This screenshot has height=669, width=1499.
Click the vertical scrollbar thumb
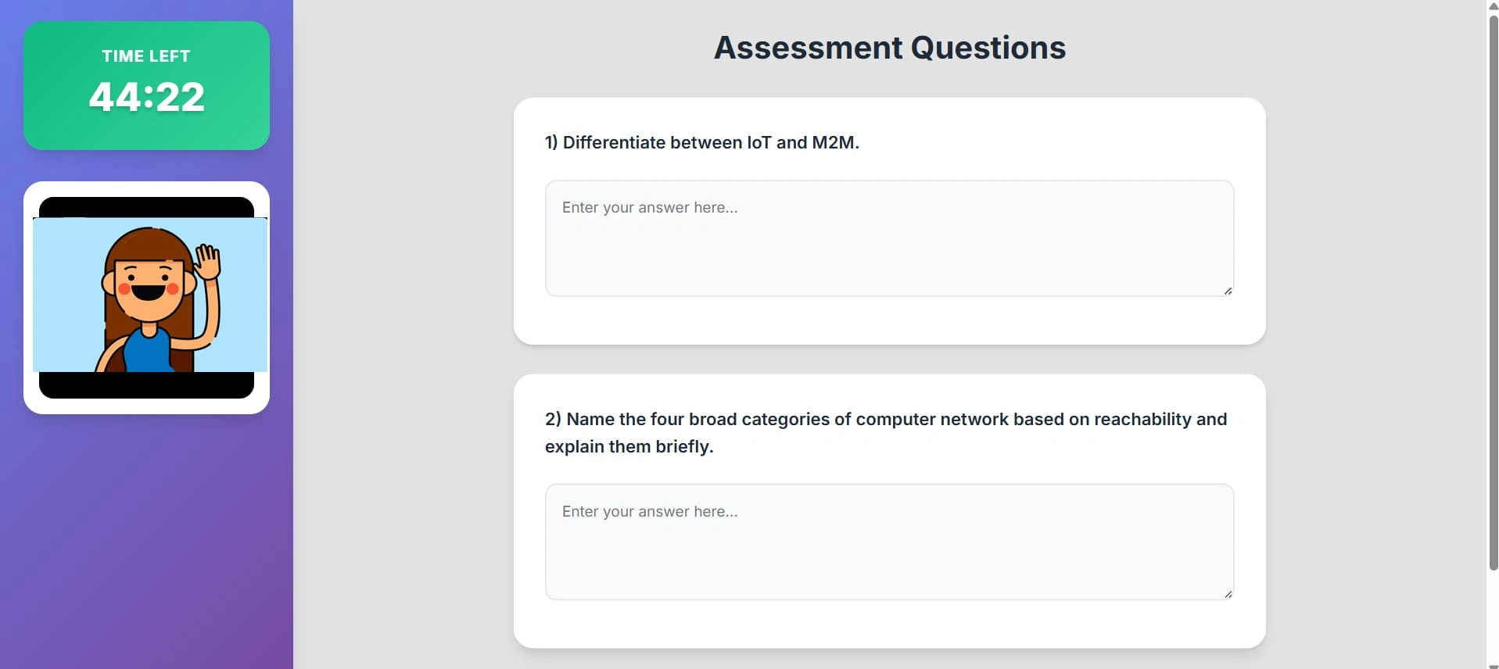point(1493,292)
